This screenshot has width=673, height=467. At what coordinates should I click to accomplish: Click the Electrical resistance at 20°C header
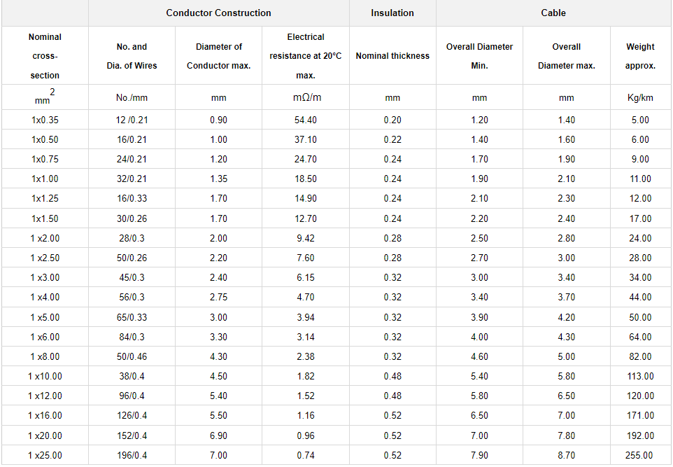tap(306, 56)
